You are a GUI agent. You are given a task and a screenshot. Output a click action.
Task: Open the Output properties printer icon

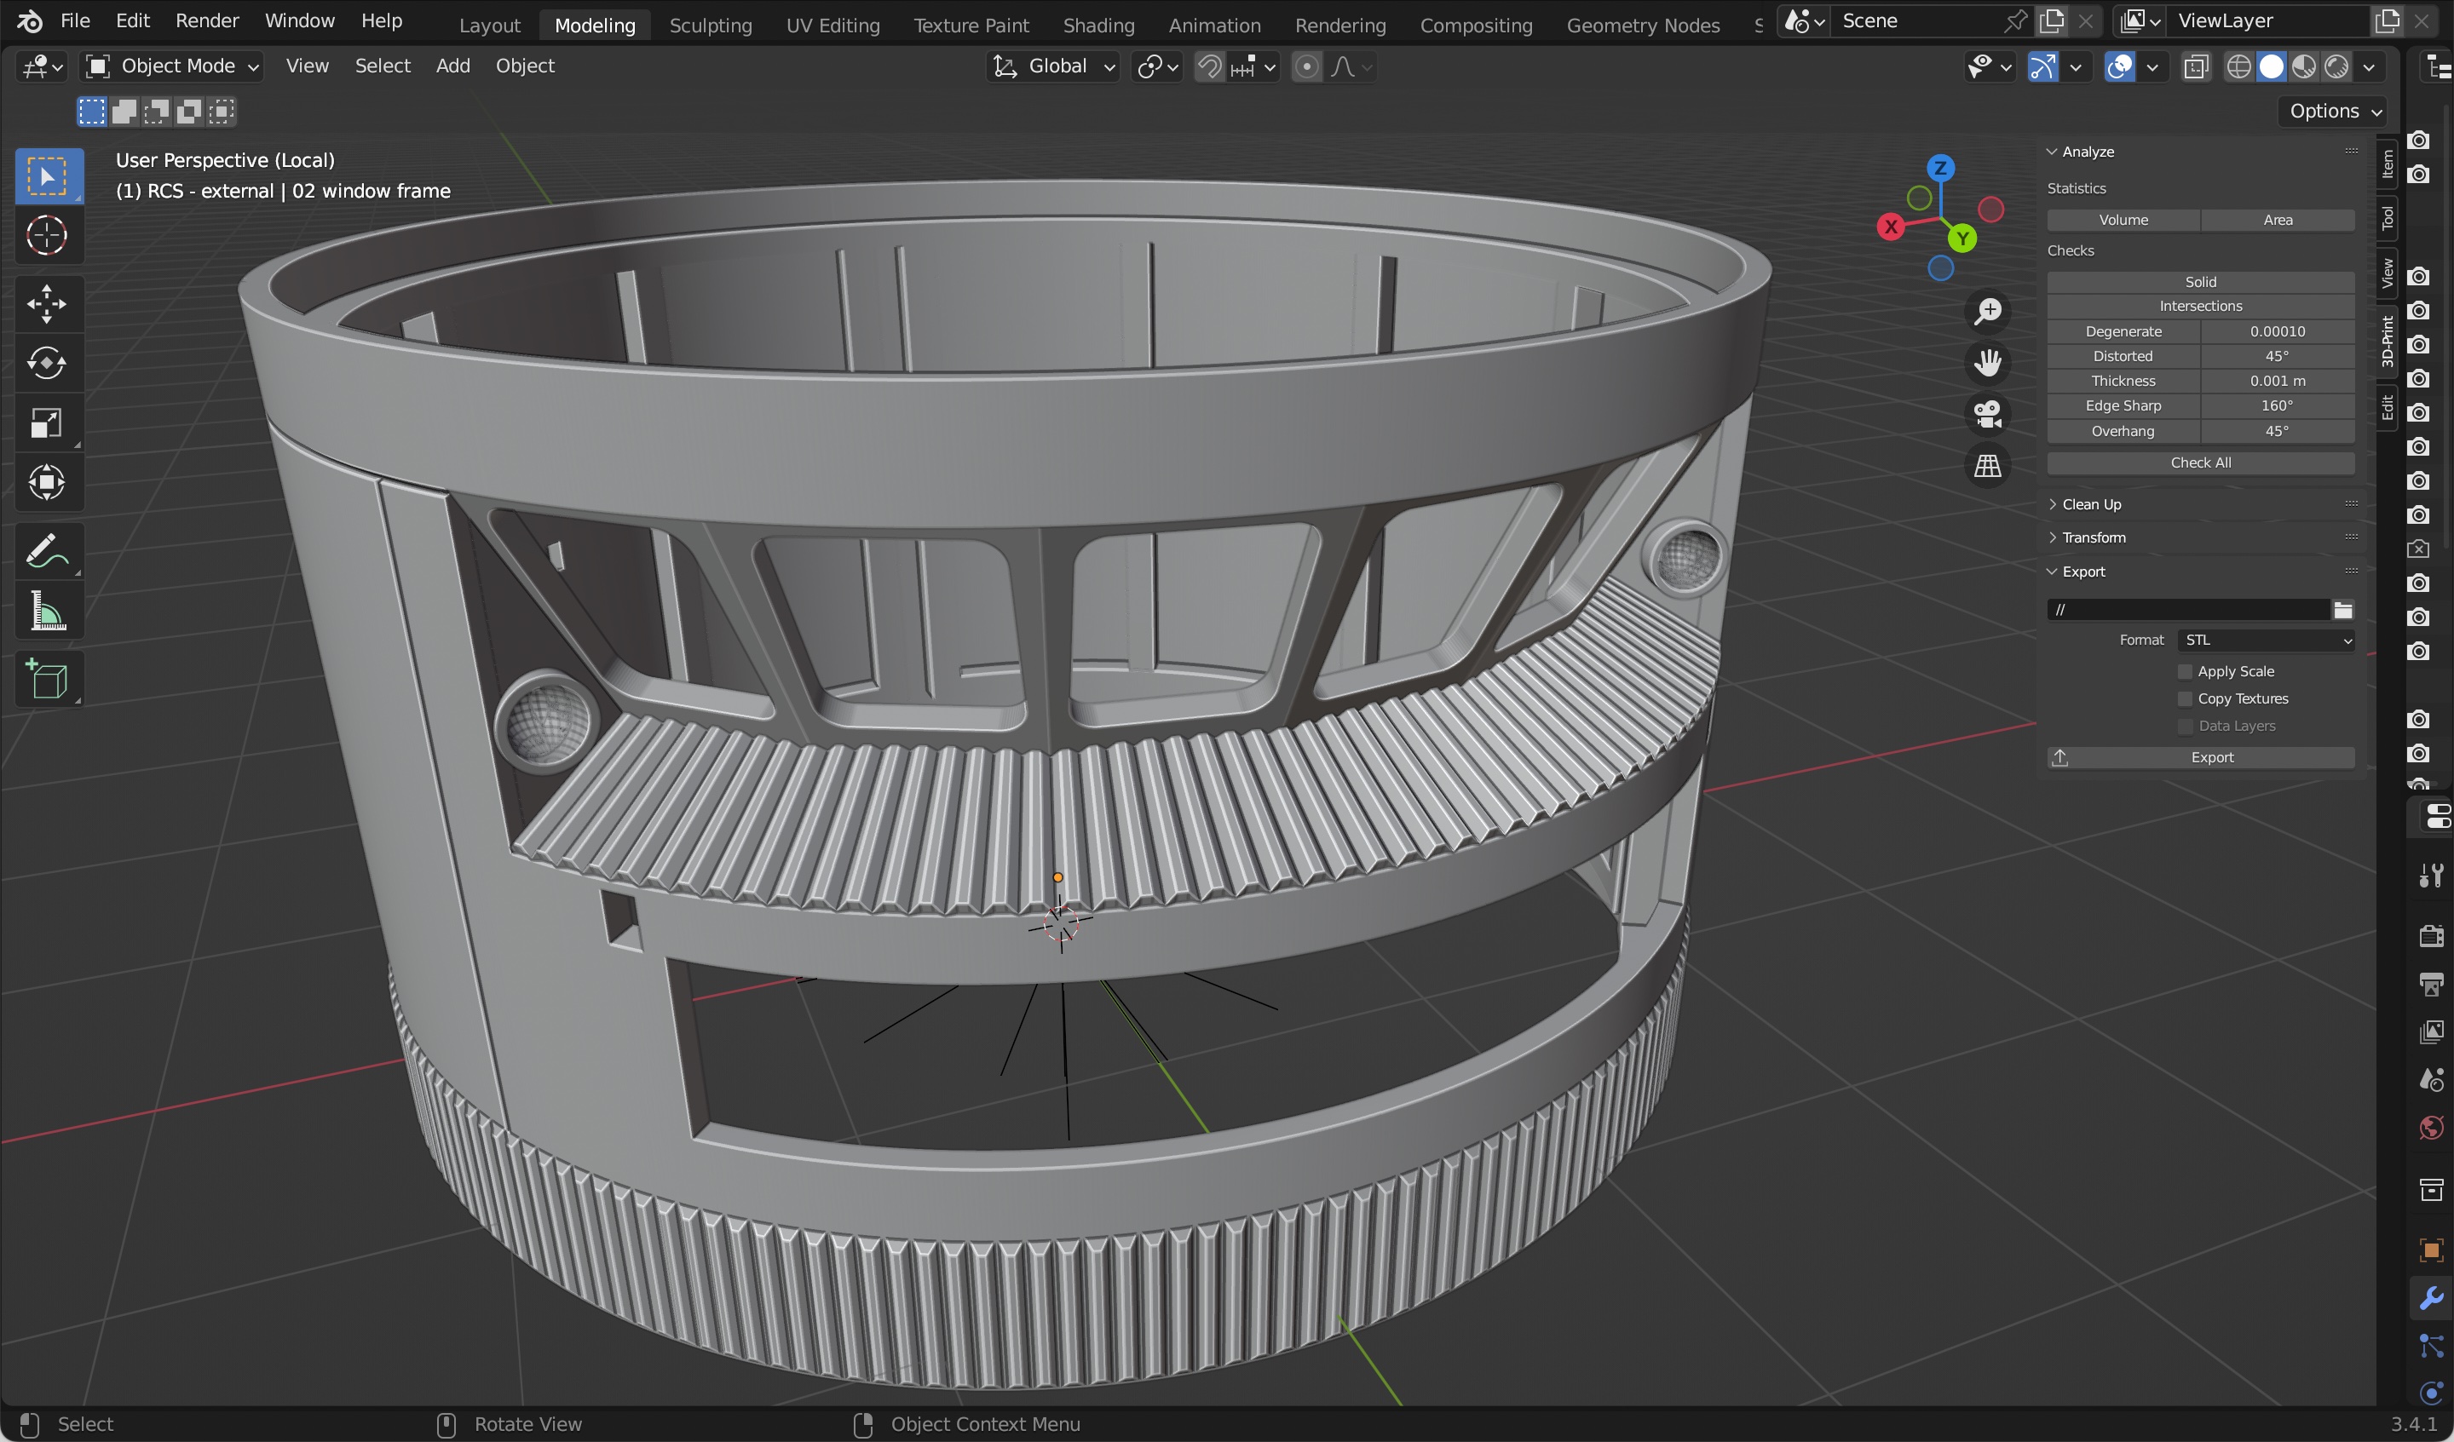[x=2431, y=984]
